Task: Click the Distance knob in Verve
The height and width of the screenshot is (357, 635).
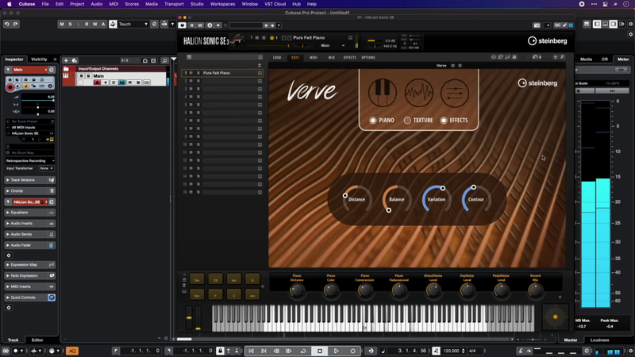Action: pos(356,199)
